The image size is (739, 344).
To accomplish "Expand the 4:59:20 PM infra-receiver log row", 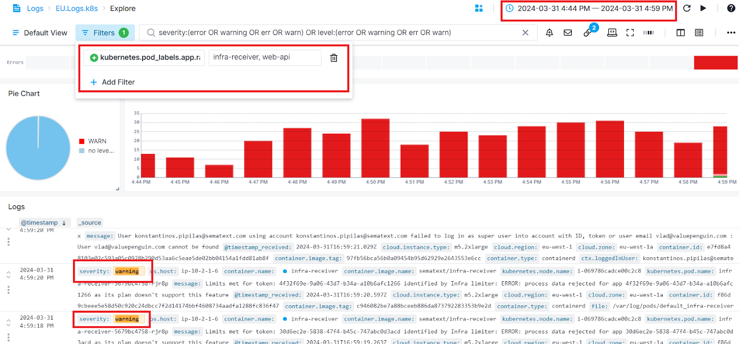I will click(8, 274).
